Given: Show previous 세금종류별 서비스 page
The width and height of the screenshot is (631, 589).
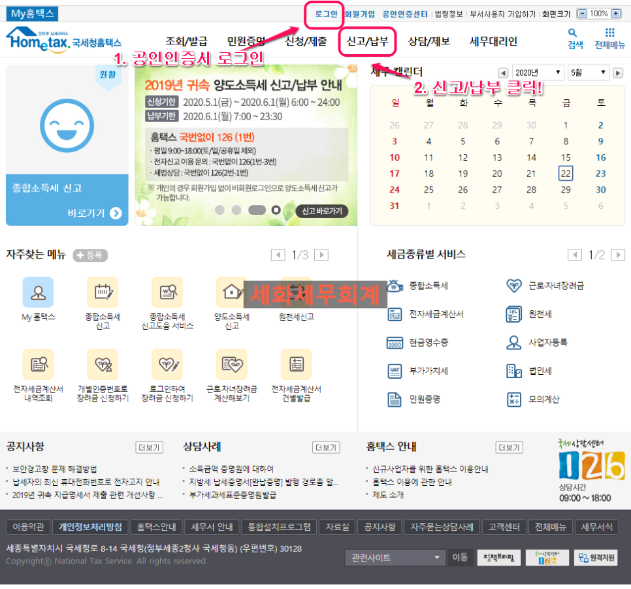Looking at the screenshot, I should [x=575, y=255].
